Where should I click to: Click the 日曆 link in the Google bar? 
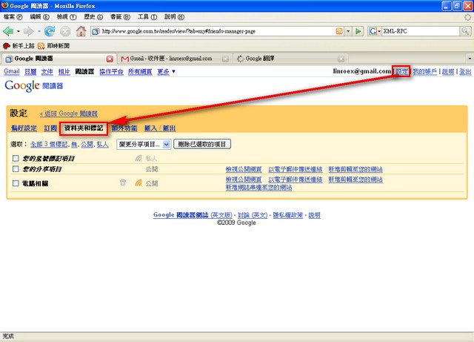point(30,71)
